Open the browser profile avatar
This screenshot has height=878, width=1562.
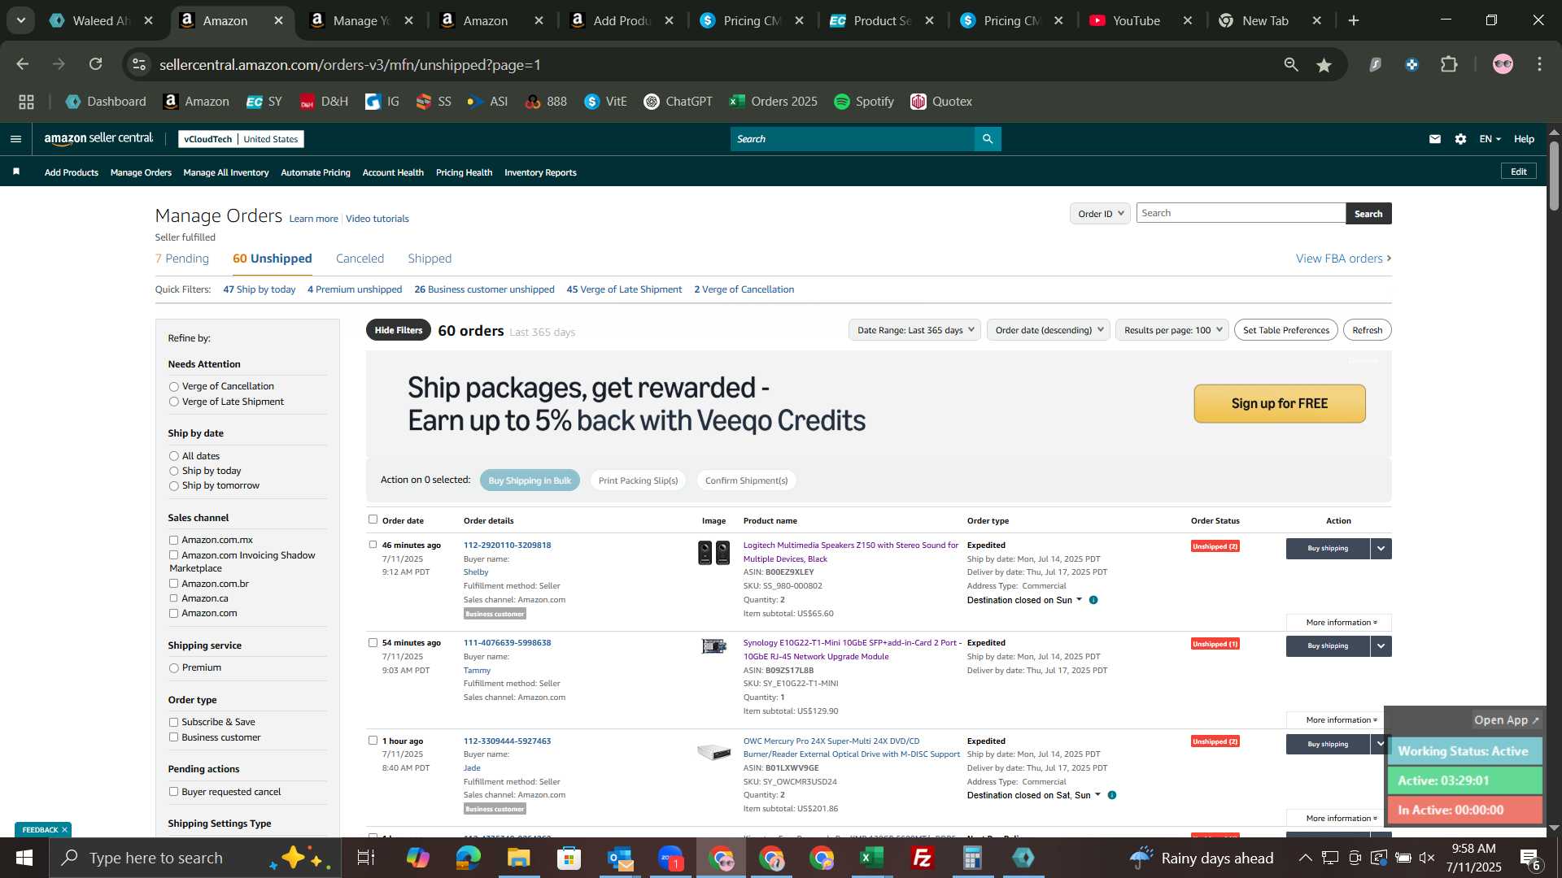[1503, 64]
